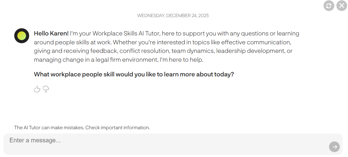Click "Check important information" in the disclaimer
348x157 pixels.
117,128
